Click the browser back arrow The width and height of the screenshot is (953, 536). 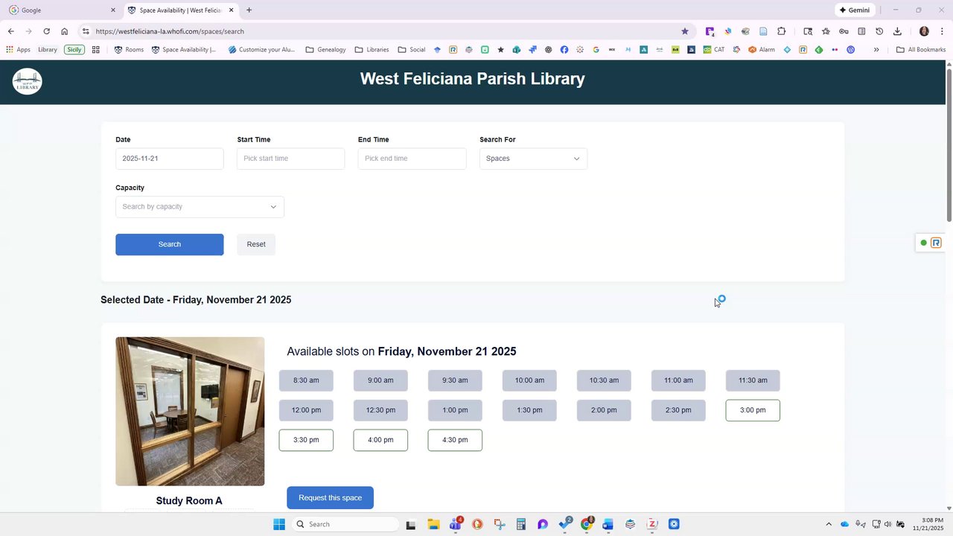(10, 31)
